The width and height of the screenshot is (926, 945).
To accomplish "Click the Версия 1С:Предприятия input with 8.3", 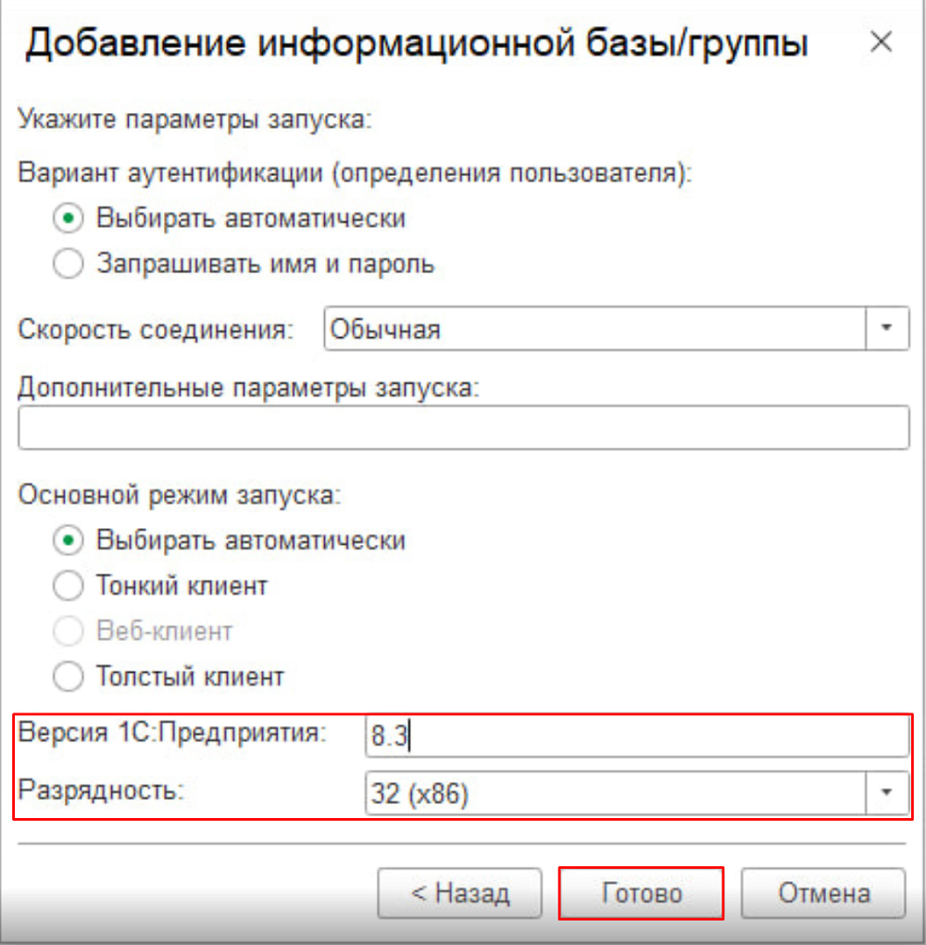I will (x=637, y=736).
